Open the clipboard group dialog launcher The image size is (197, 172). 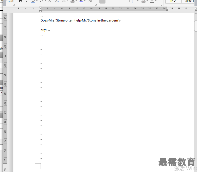pos(14,5)
